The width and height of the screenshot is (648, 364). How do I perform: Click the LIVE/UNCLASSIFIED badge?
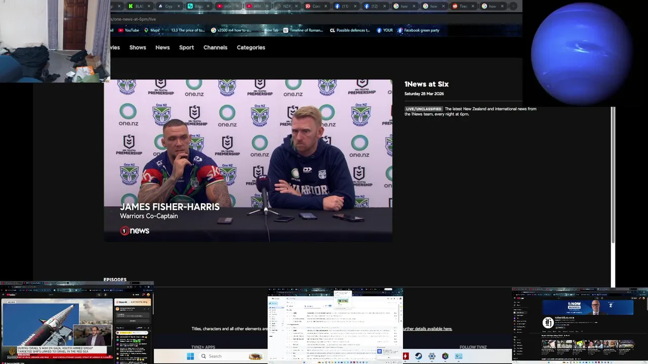pyautogui.click(x=424, y=109)
